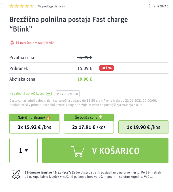Click the first rating star

tap(12, 6)
